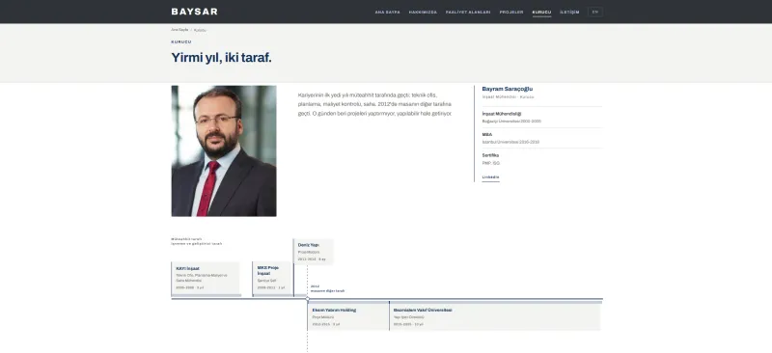
Task: Select the KURUCU nav item
Action: click(x=541, y=12)
